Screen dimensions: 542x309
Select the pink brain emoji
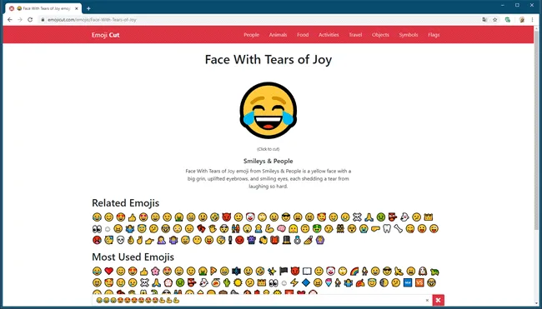pyautogui.click(x=281, y=228)
